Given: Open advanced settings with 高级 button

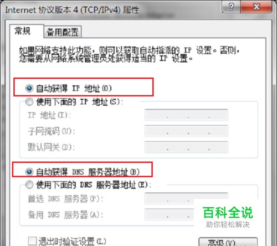Looking at the screenshot, I should [x=228, y=242].
